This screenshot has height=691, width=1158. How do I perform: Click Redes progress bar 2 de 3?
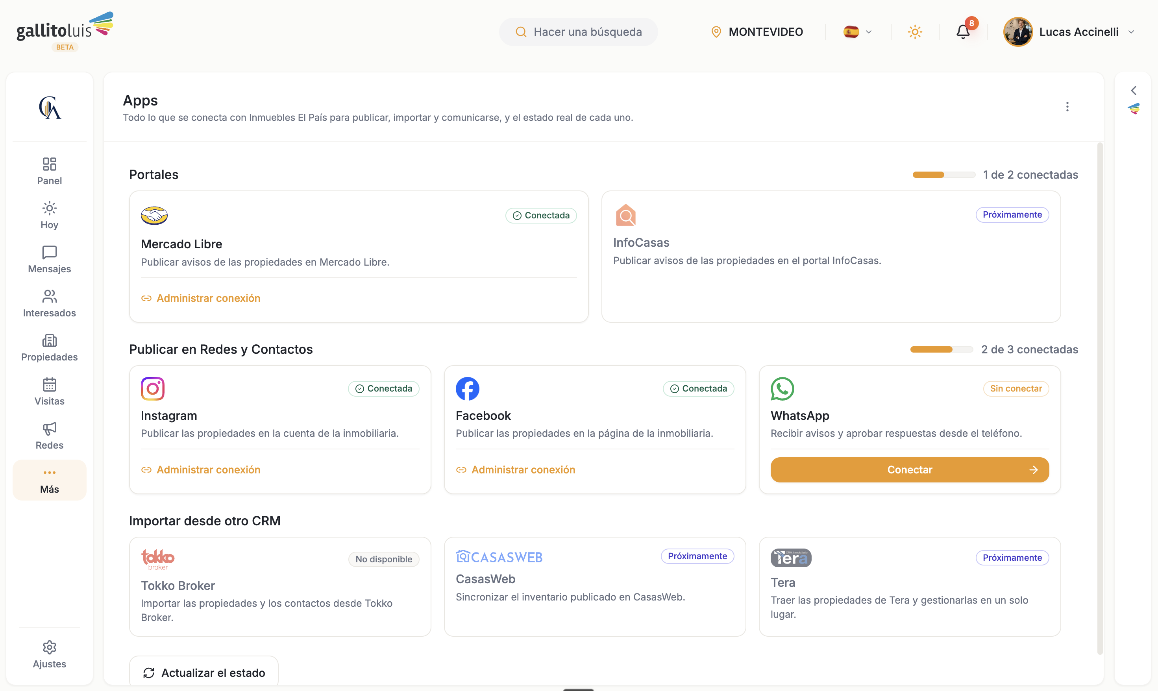[942, 349]
